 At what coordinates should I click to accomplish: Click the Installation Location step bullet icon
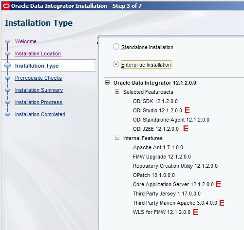click(x=7, y=53)
